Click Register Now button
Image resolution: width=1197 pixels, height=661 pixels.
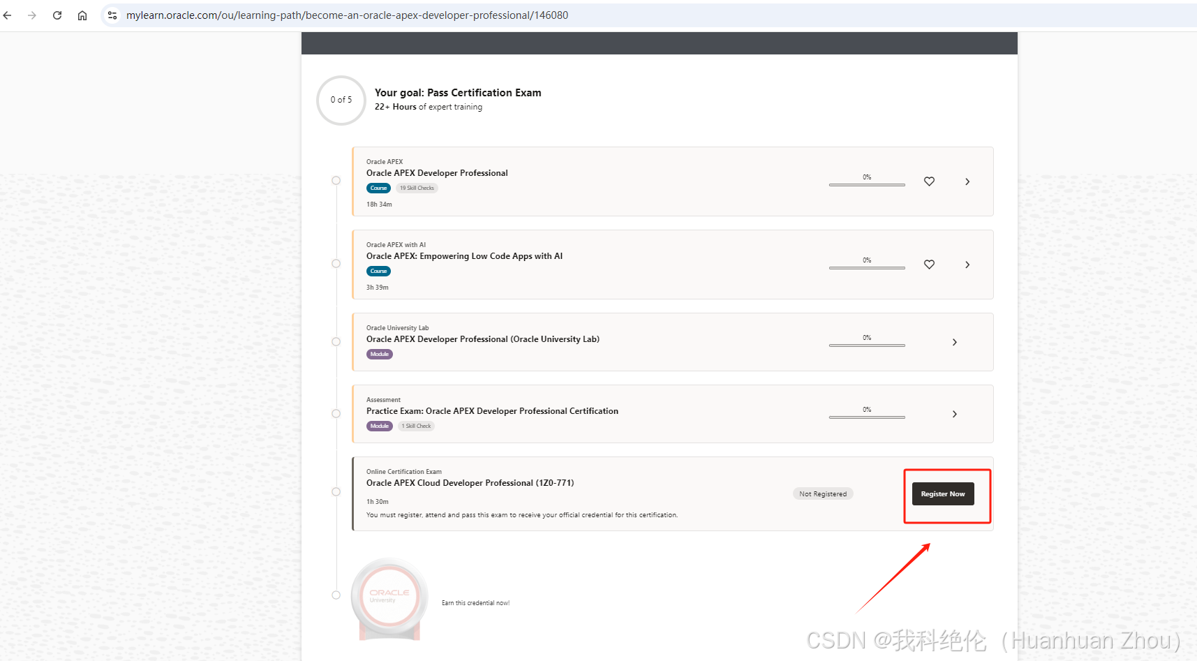pos(943,494)
